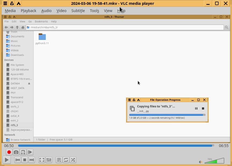
Task: Go to parent folder in Thunar
Action: tap(17, 27)
